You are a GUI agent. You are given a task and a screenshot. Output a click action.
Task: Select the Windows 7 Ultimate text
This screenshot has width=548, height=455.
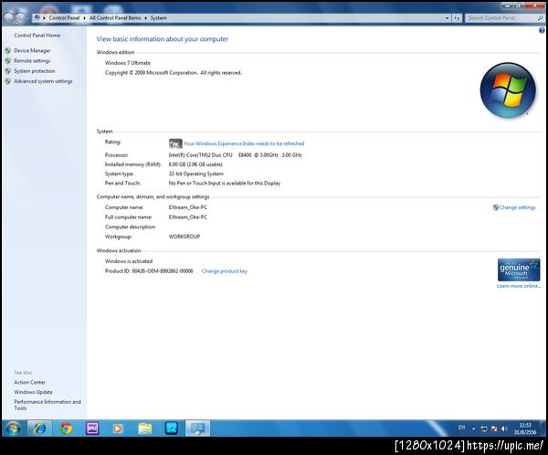(128, 63)
